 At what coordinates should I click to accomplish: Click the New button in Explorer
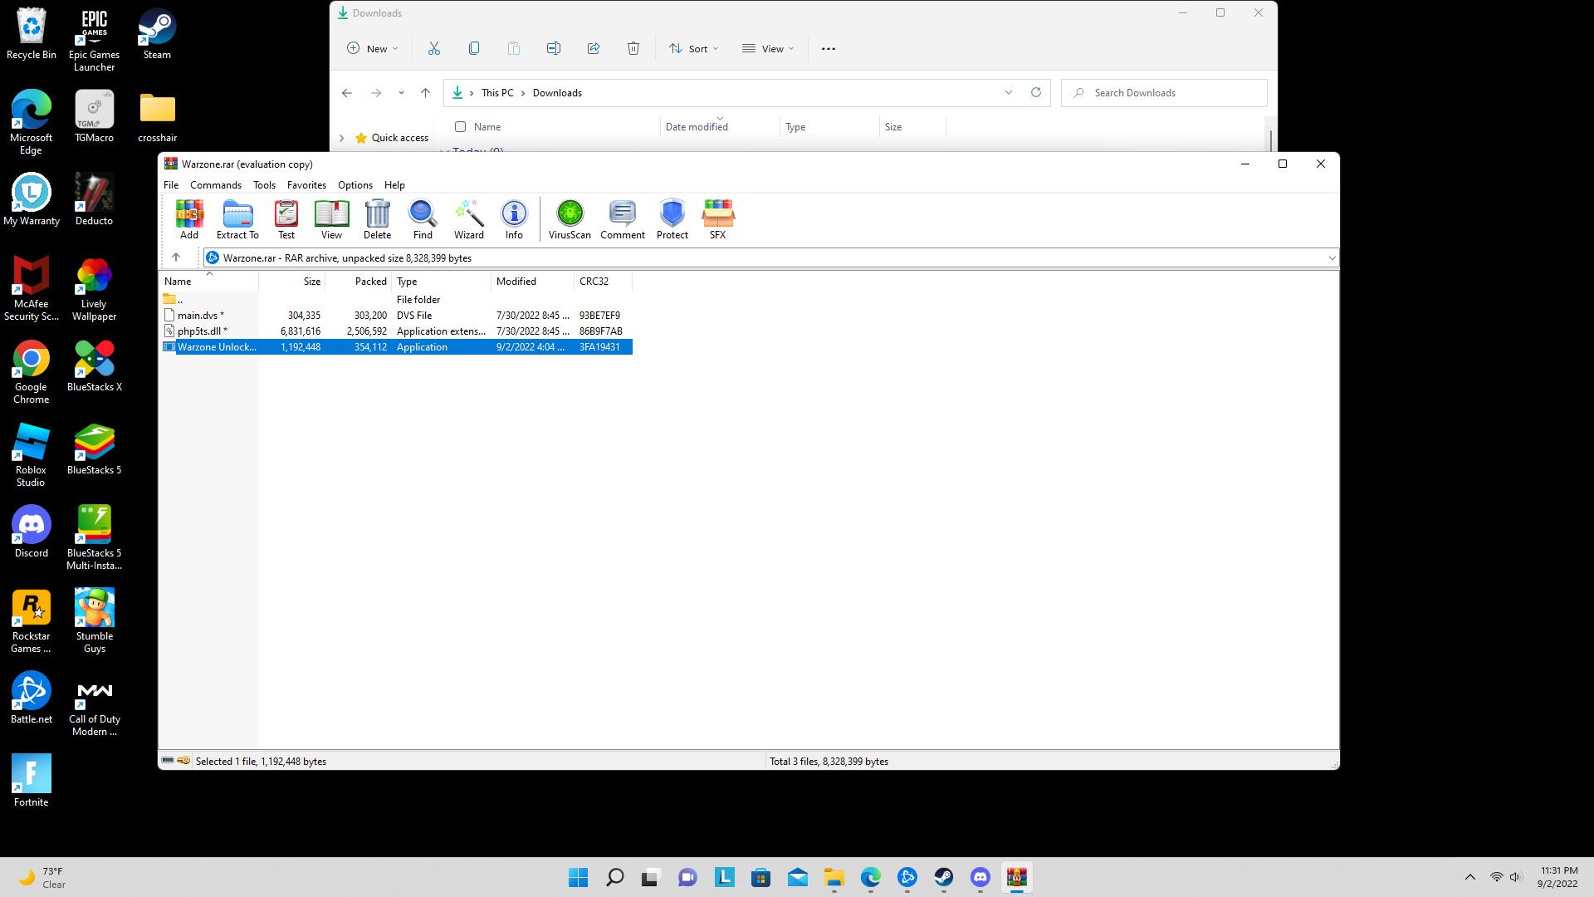pyautogui.click(x=372, y=49)
